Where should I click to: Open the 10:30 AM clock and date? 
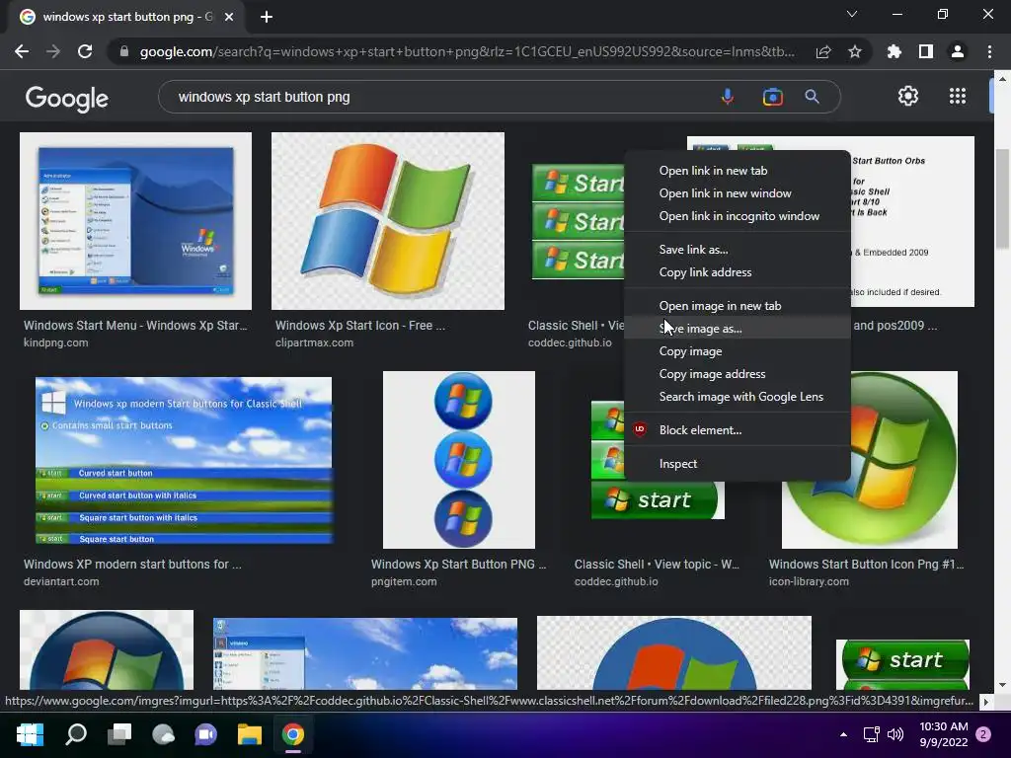(943, 734)
